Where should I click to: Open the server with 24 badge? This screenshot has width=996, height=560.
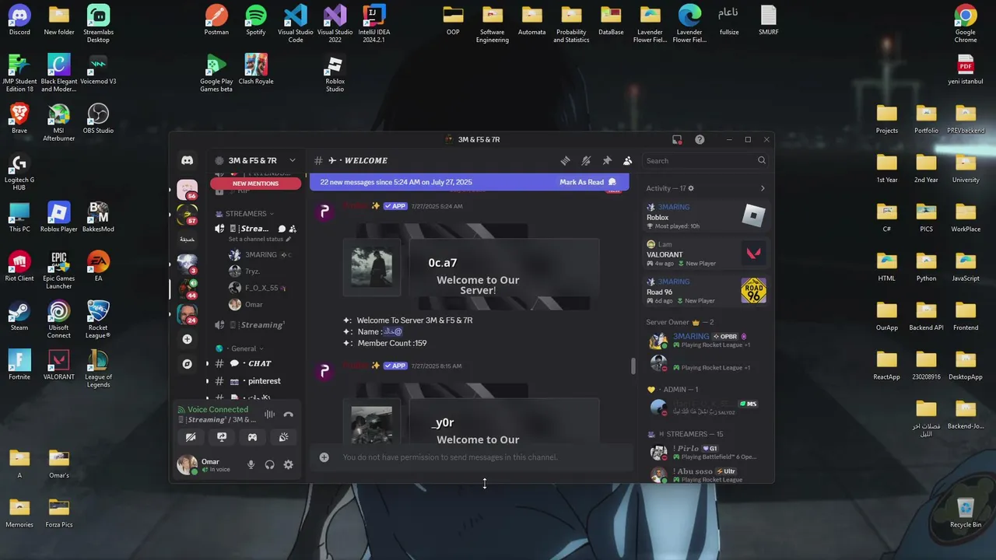pos(187,313)
